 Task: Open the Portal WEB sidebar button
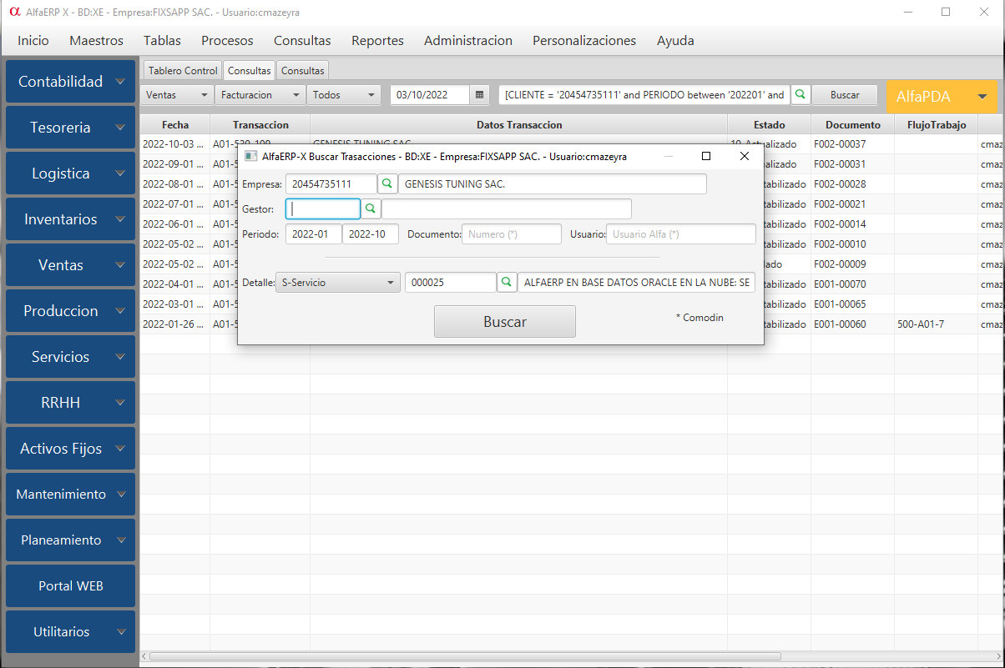tap(70, 586)
